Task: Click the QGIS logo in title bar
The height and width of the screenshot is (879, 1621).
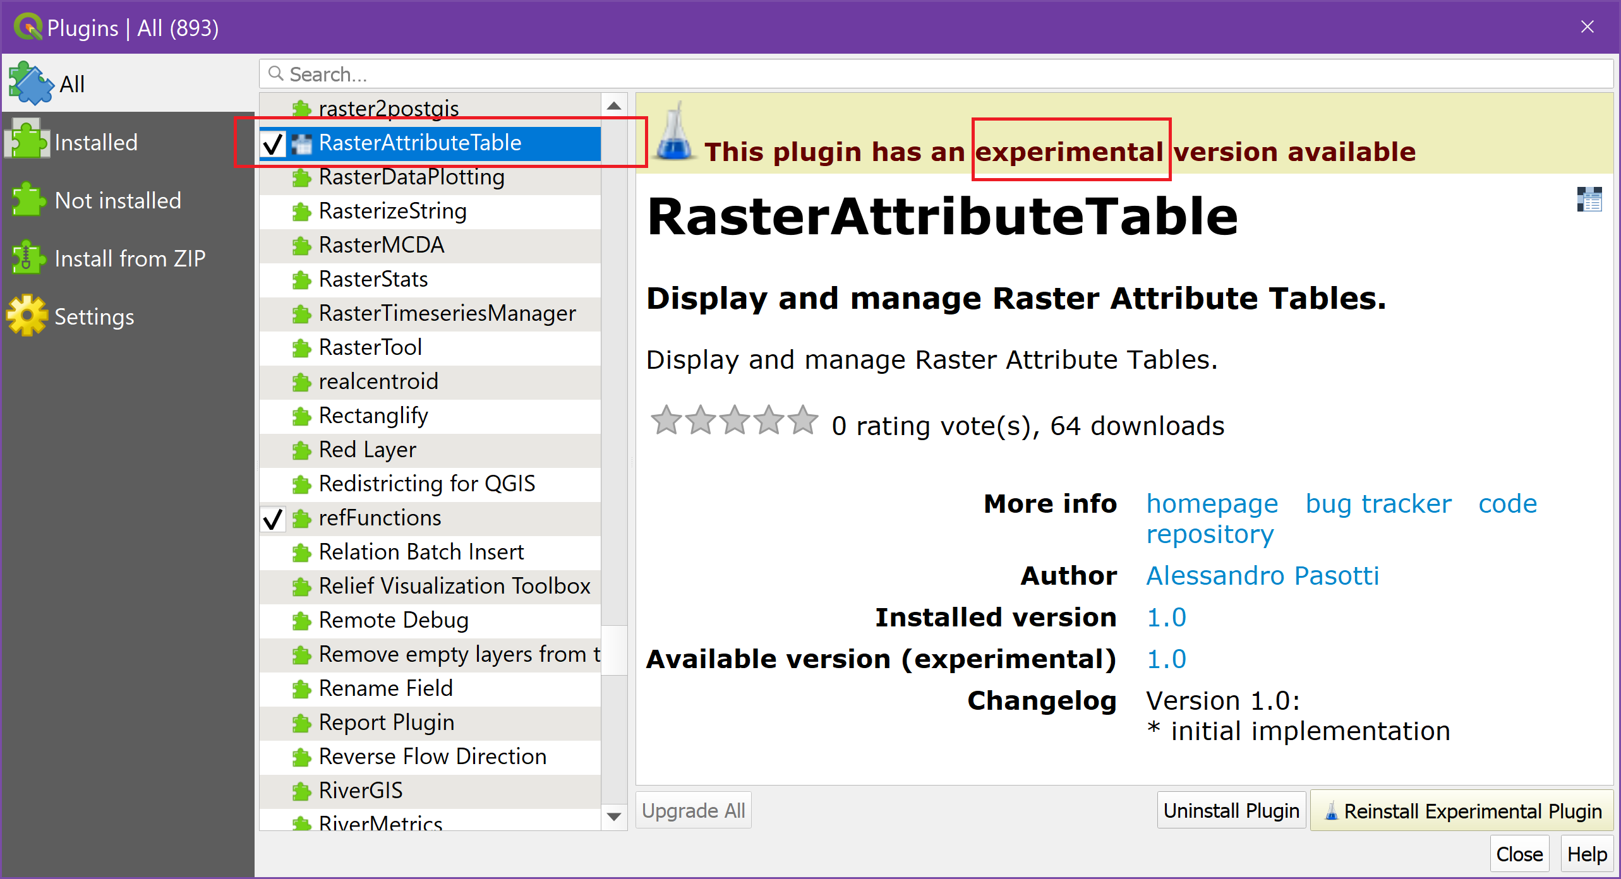Action: point(28,27)
